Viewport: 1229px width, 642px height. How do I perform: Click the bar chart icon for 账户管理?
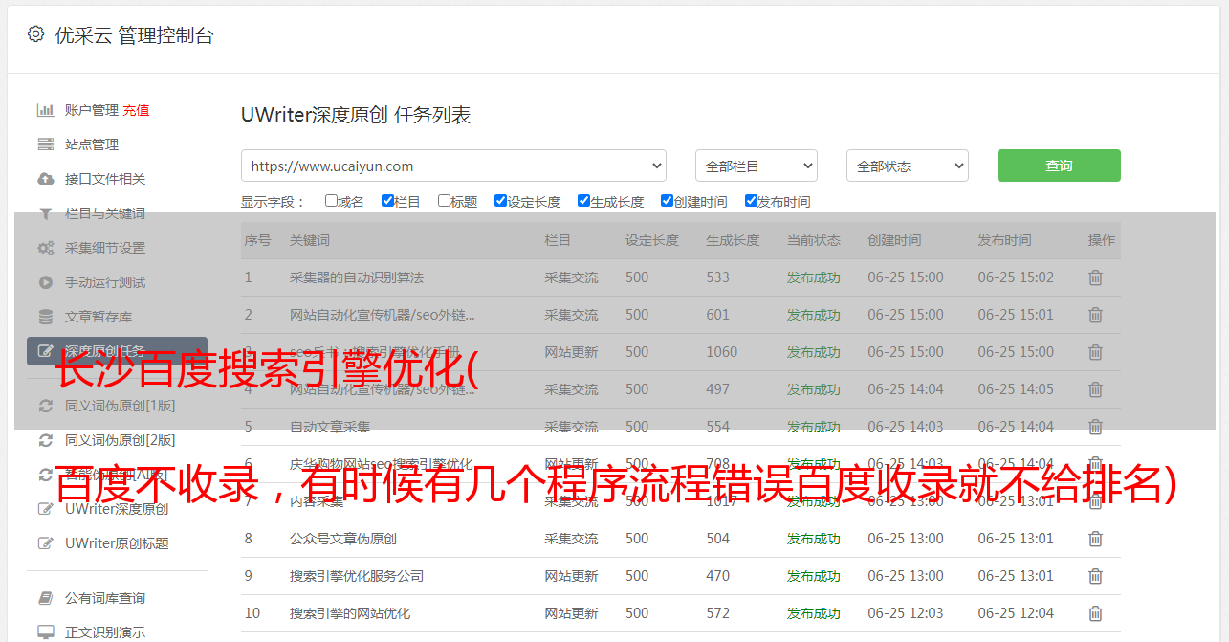point(45,110)
